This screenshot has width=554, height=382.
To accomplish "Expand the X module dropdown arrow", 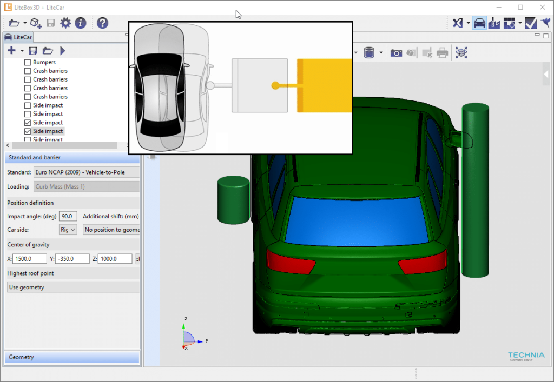I will click(x=469, y=23).
